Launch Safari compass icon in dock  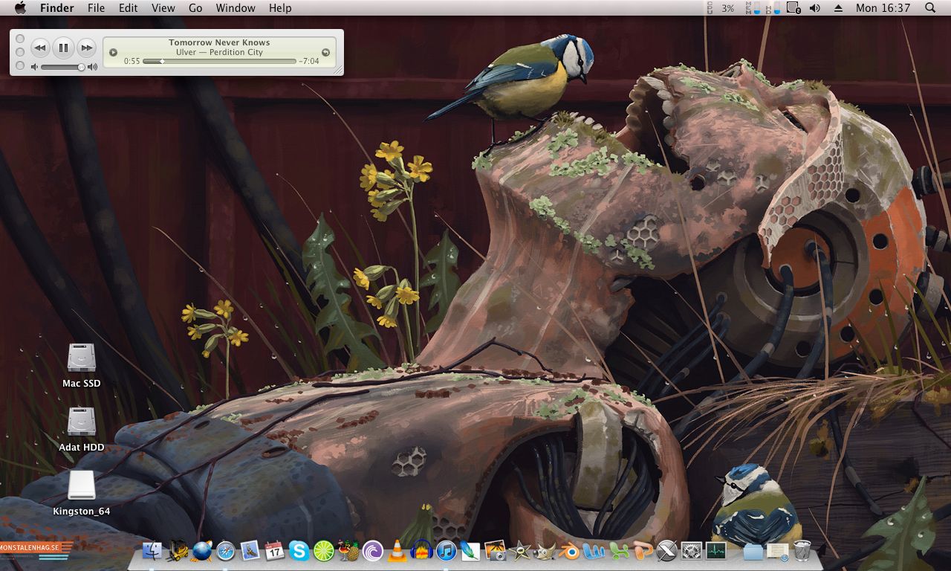226,551
